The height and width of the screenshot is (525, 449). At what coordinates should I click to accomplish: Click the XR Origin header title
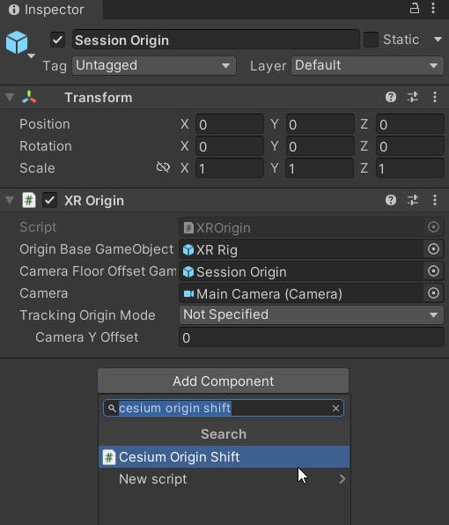click(x=94, y=201)
